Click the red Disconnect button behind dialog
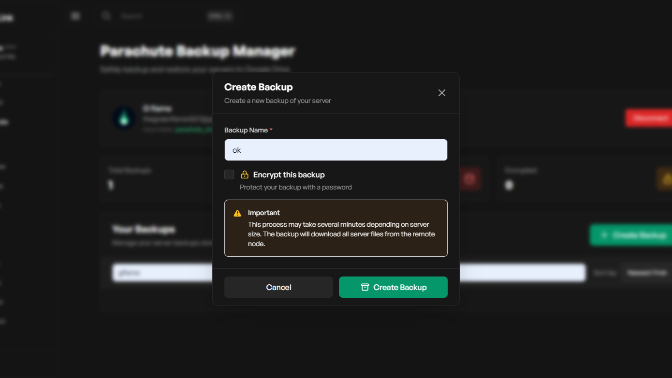 tap(649, 118)
